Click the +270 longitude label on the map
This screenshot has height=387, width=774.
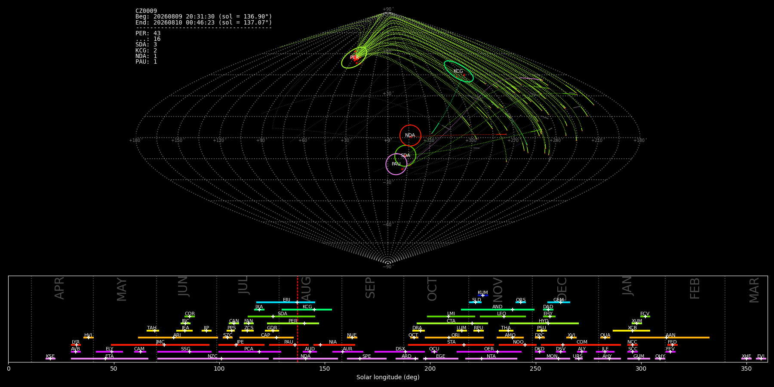[x=513, y=141]
